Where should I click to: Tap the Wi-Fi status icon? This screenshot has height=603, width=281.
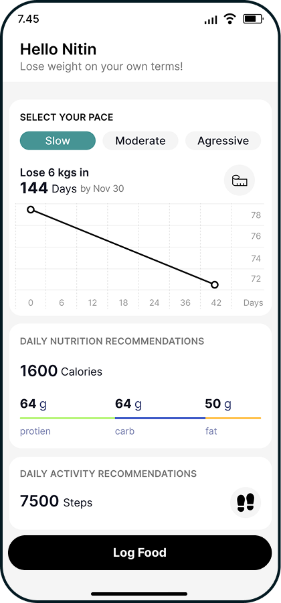[x=229, y=19]
